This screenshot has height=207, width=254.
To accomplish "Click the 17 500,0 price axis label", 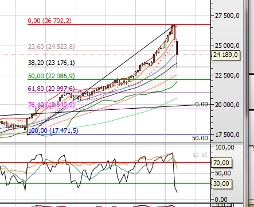I will (227, 135).
